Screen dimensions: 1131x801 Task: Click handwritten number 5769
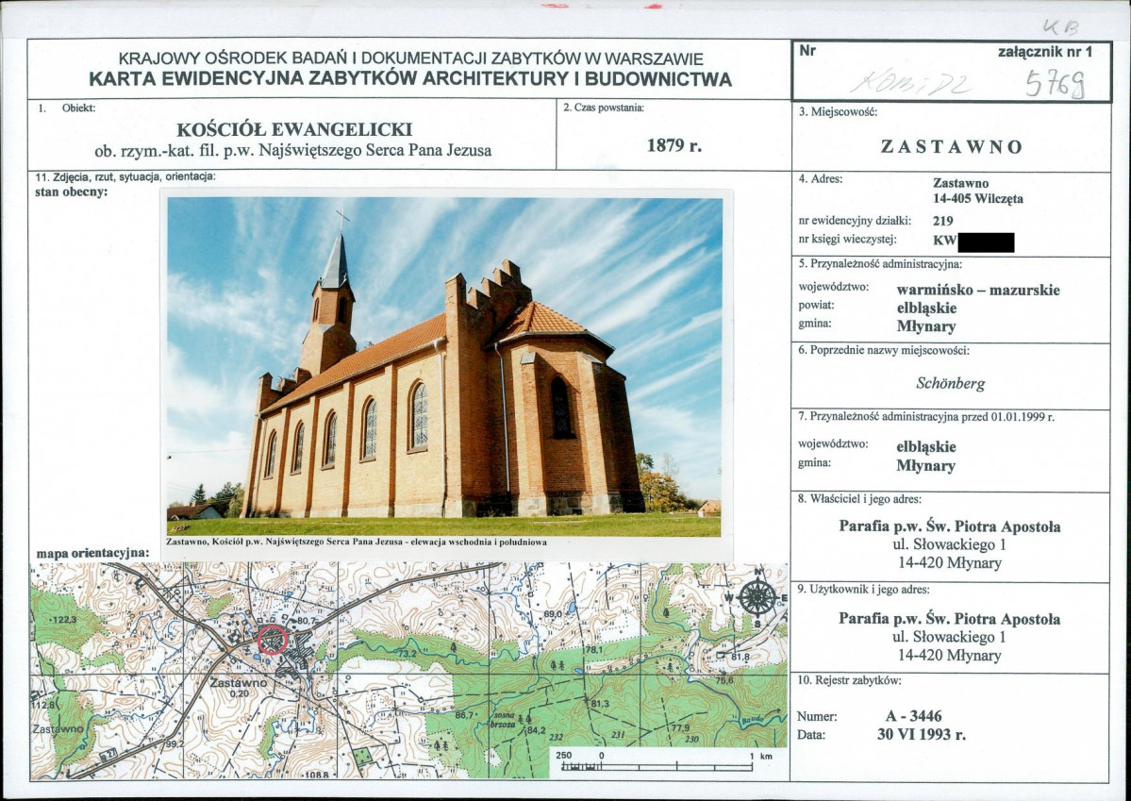point(1056,85)
